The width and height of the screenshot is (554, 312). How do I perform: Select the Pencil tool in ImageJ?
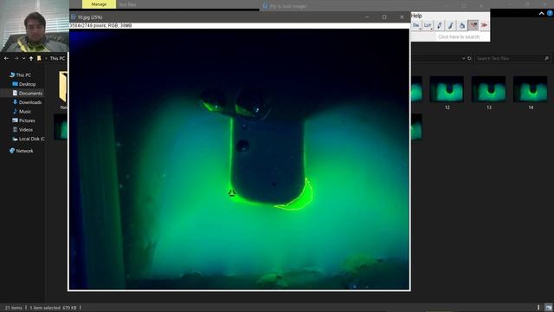[x=439, y=25]
